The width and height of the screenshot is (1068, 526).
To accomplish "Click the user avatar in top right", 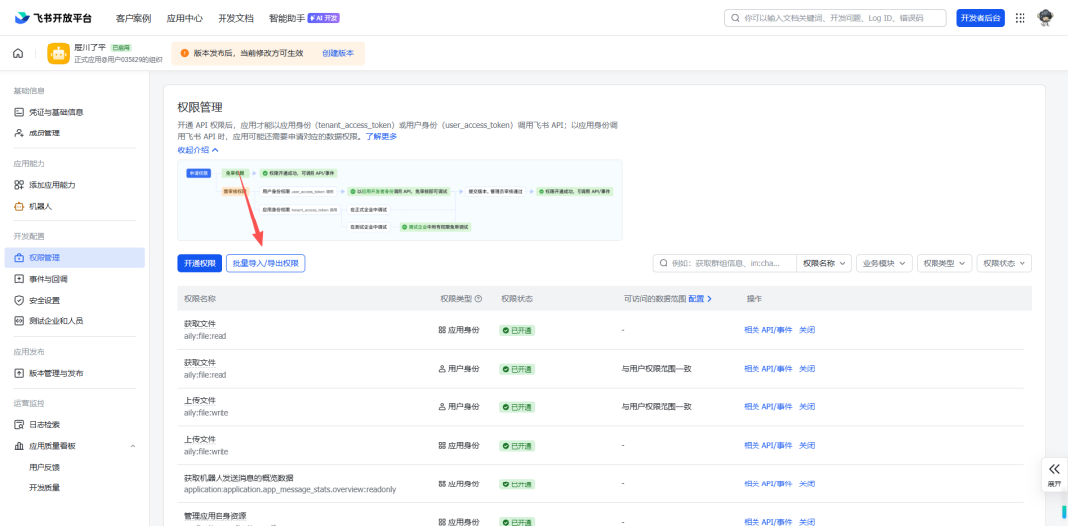I will pos(1045,18).
